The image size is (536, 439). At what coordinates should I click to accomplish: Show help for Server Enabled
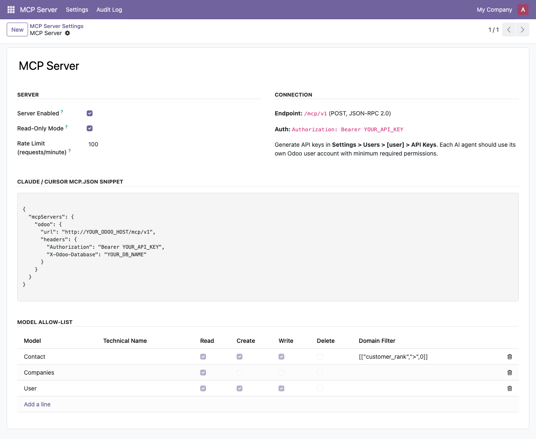point(62,112)
